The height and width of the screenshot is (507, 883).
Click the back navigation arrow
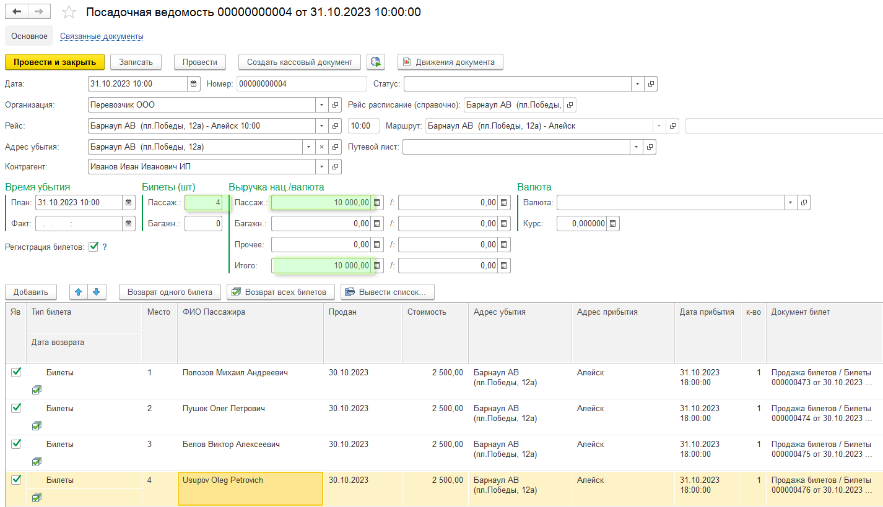(x=17, y=12)
